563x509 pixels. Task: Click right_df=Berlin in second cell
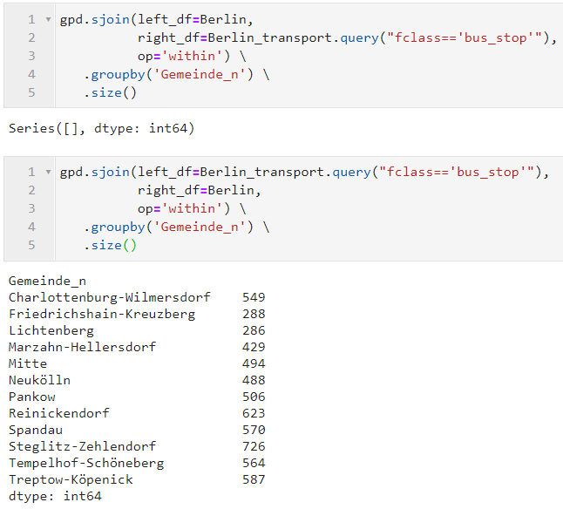[199, 190]
